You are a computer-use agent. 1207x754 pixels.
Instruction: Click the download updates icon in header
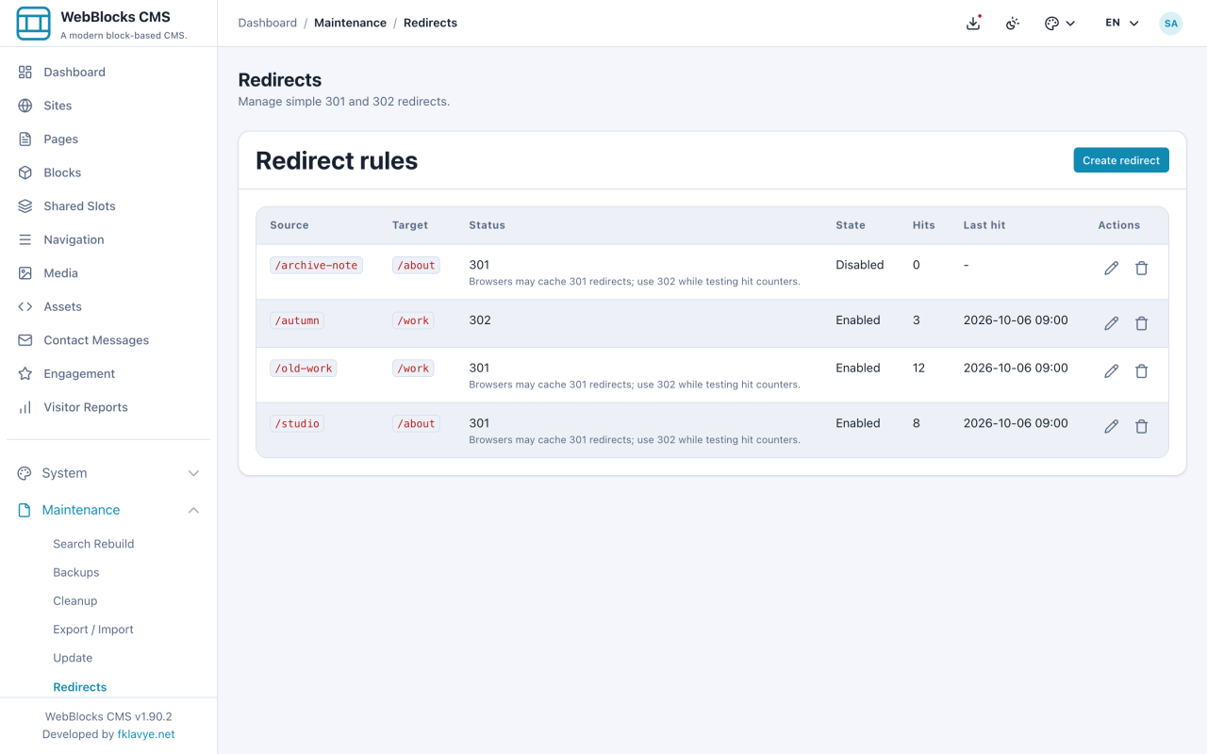(x=974, y=23)
